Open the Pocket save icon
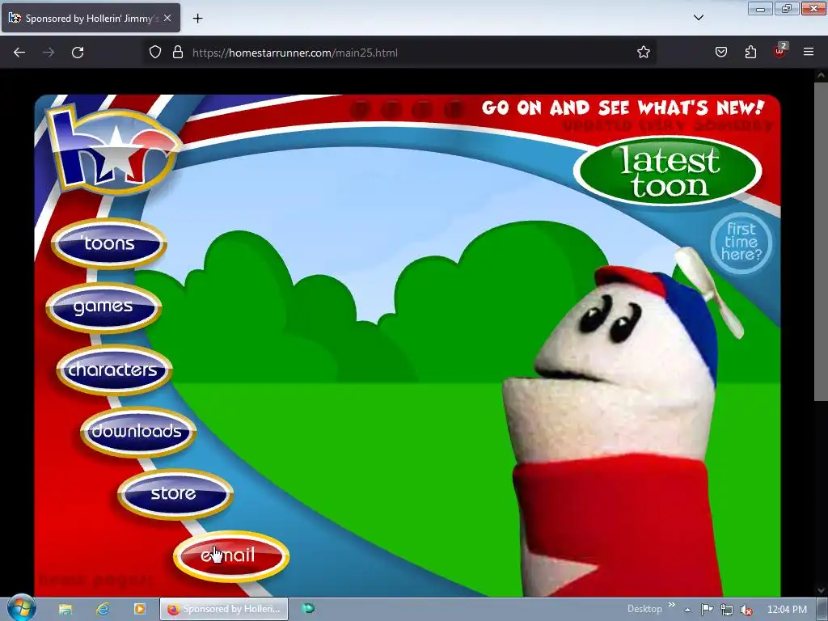 pyautogui.click(x=721, y=53)
